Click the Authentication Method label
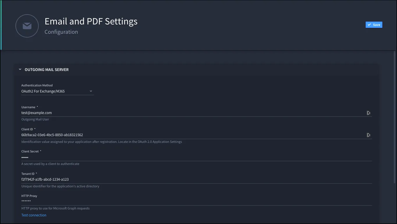397x224 pixels. tap(37, 86)
